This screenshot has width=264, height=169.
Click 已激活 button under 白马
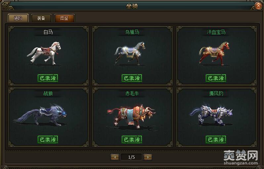point(48,78)
